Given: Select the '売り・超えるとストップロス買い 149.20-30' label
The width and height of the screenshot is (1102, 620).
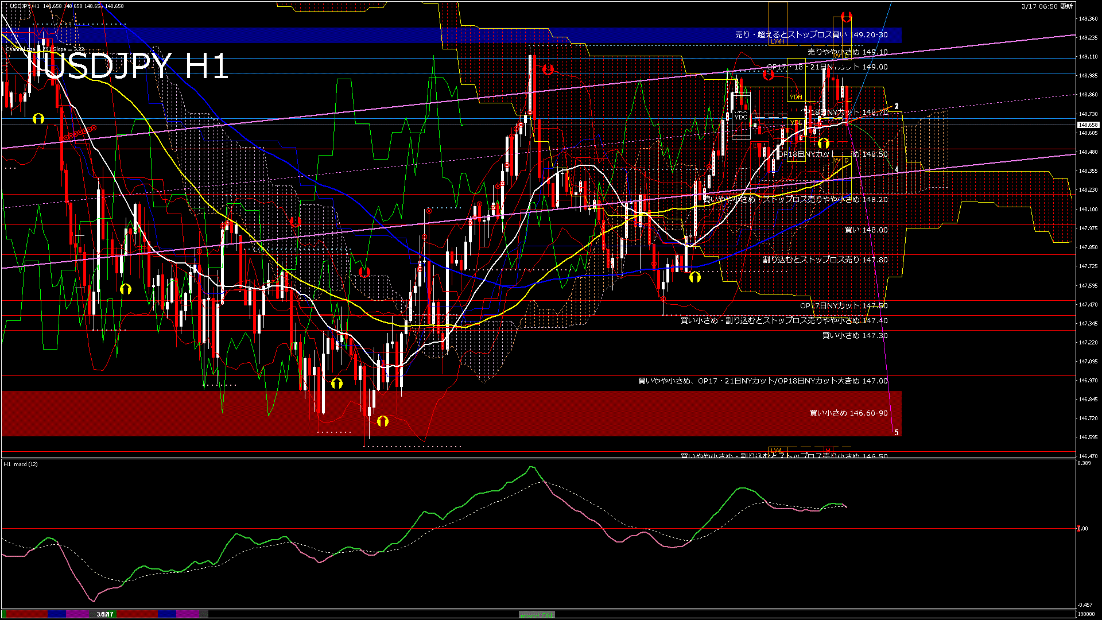Looking at the screenshot, I should coord(811,35).
